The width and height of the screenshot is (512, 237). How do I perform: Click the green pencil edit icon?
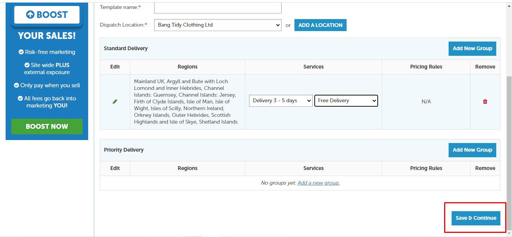coord(115,101)
